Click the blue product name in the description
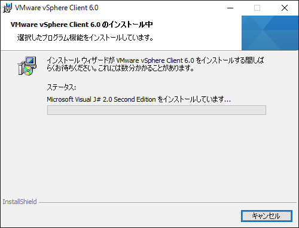The image size is (299, 228). pyautogui.click(x=155, y=60)
